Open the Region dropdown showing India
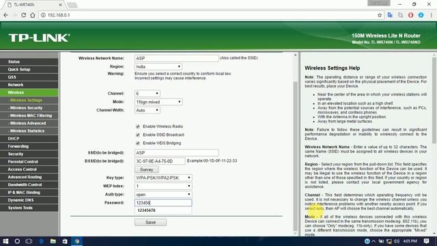Screen dimensions: 437x246 pyautogui.click(x=158, y=67)
